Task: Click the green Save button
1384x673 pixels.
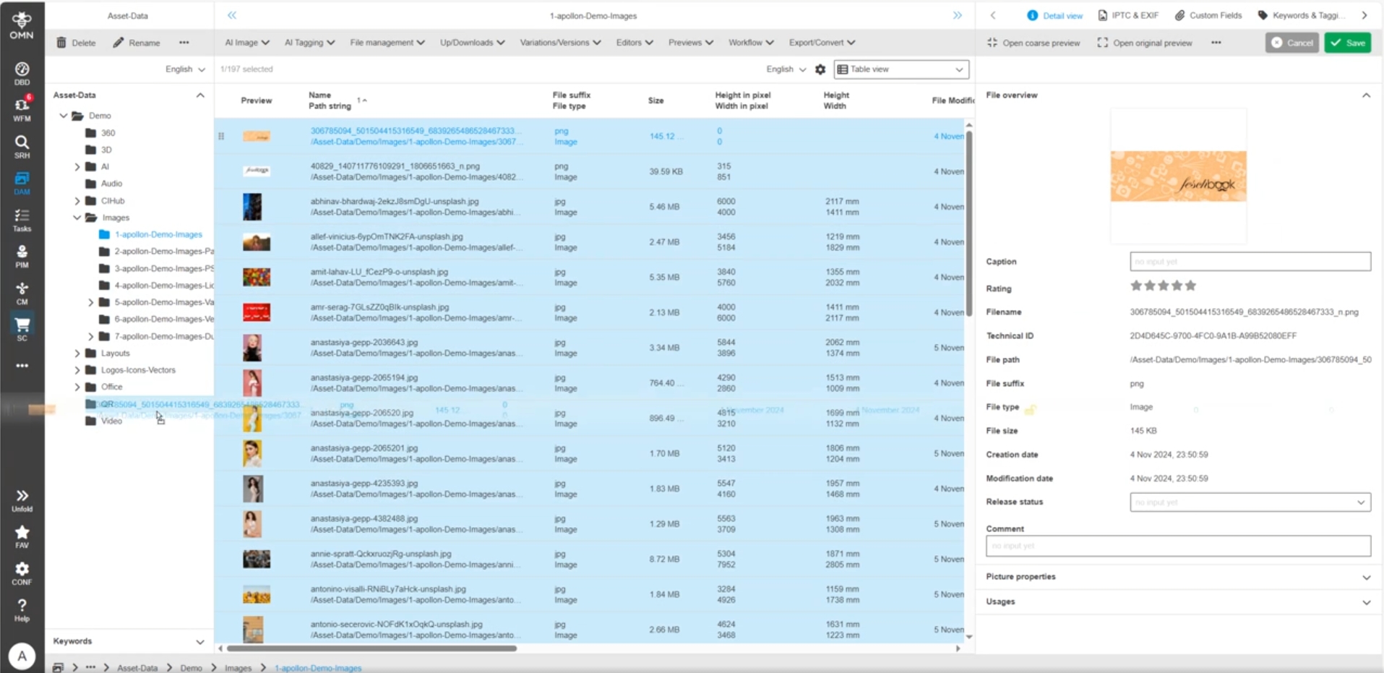Action: click(1348, 43)
